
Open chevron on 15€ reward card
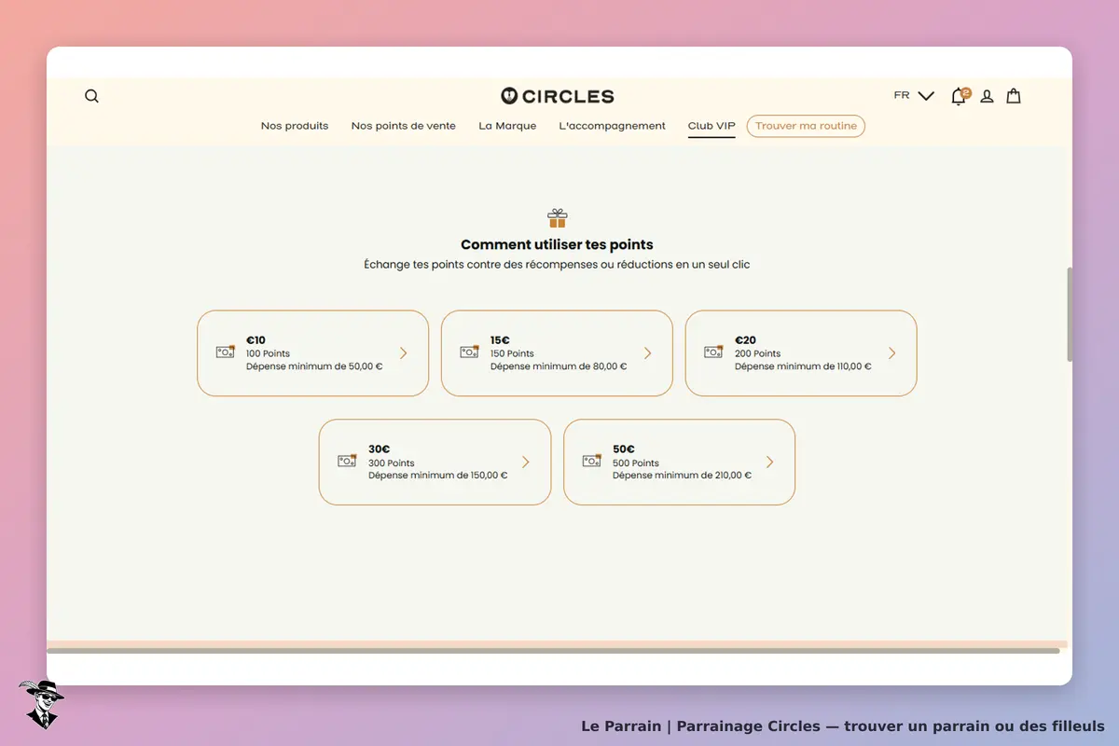648,353
